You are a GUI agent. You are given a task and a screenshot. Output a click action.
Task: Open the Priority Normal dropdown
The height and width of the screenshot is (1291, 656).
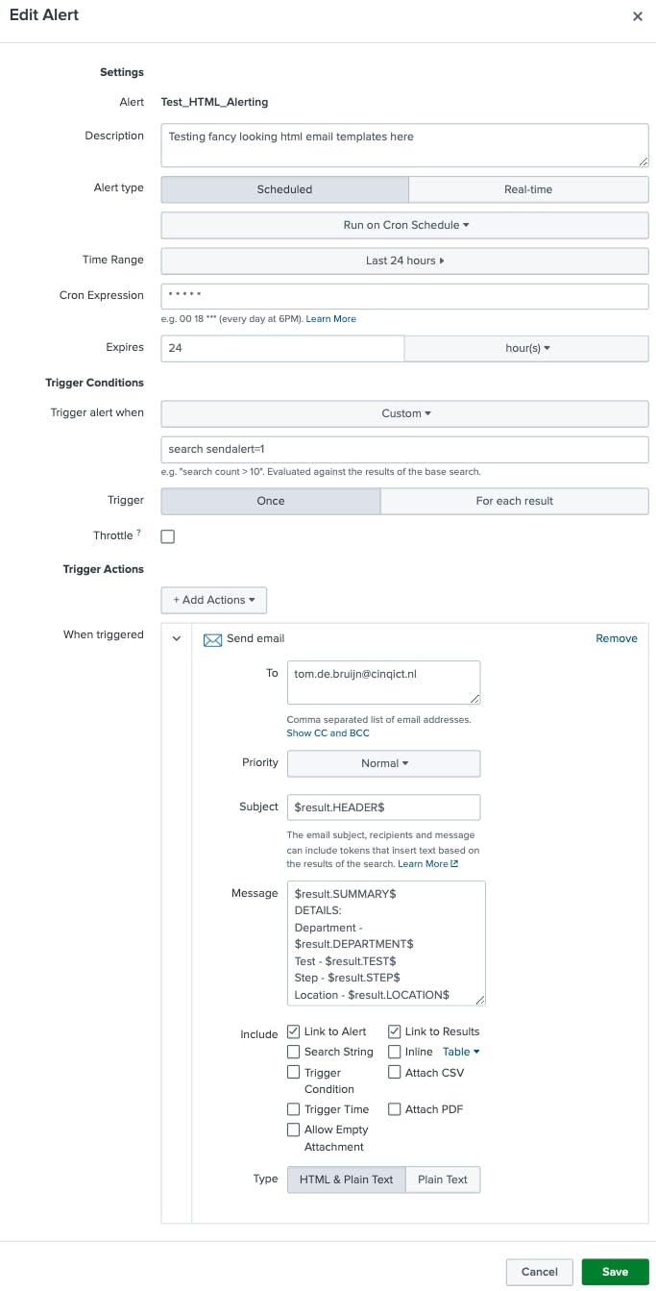click(383, 763)
